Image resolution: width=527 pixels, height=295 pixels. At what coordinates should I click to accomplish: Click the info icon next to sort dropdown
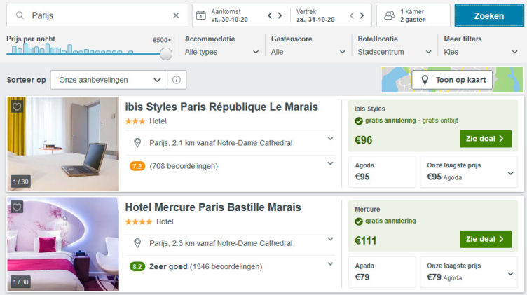coord(175,80)
